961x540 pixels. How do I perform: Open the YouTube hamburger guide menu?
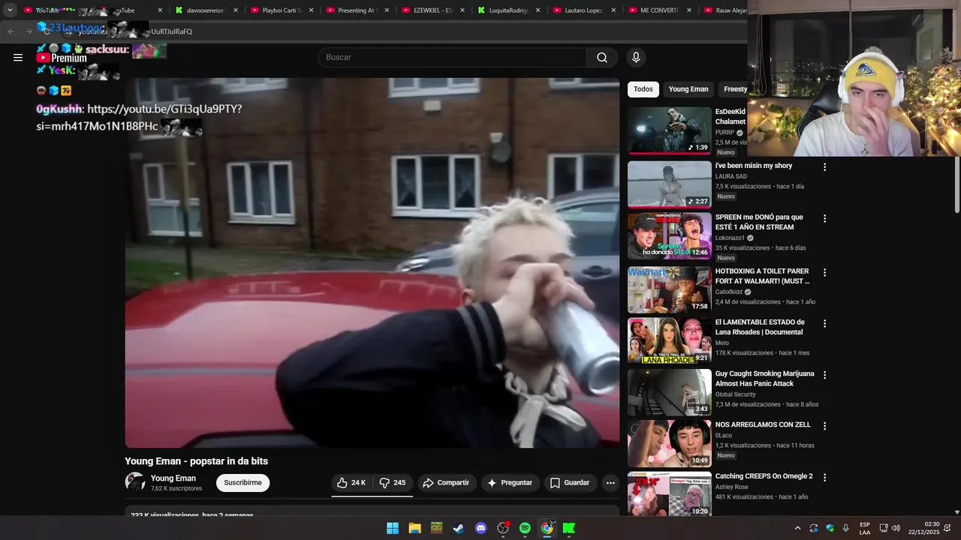point(18,57)
